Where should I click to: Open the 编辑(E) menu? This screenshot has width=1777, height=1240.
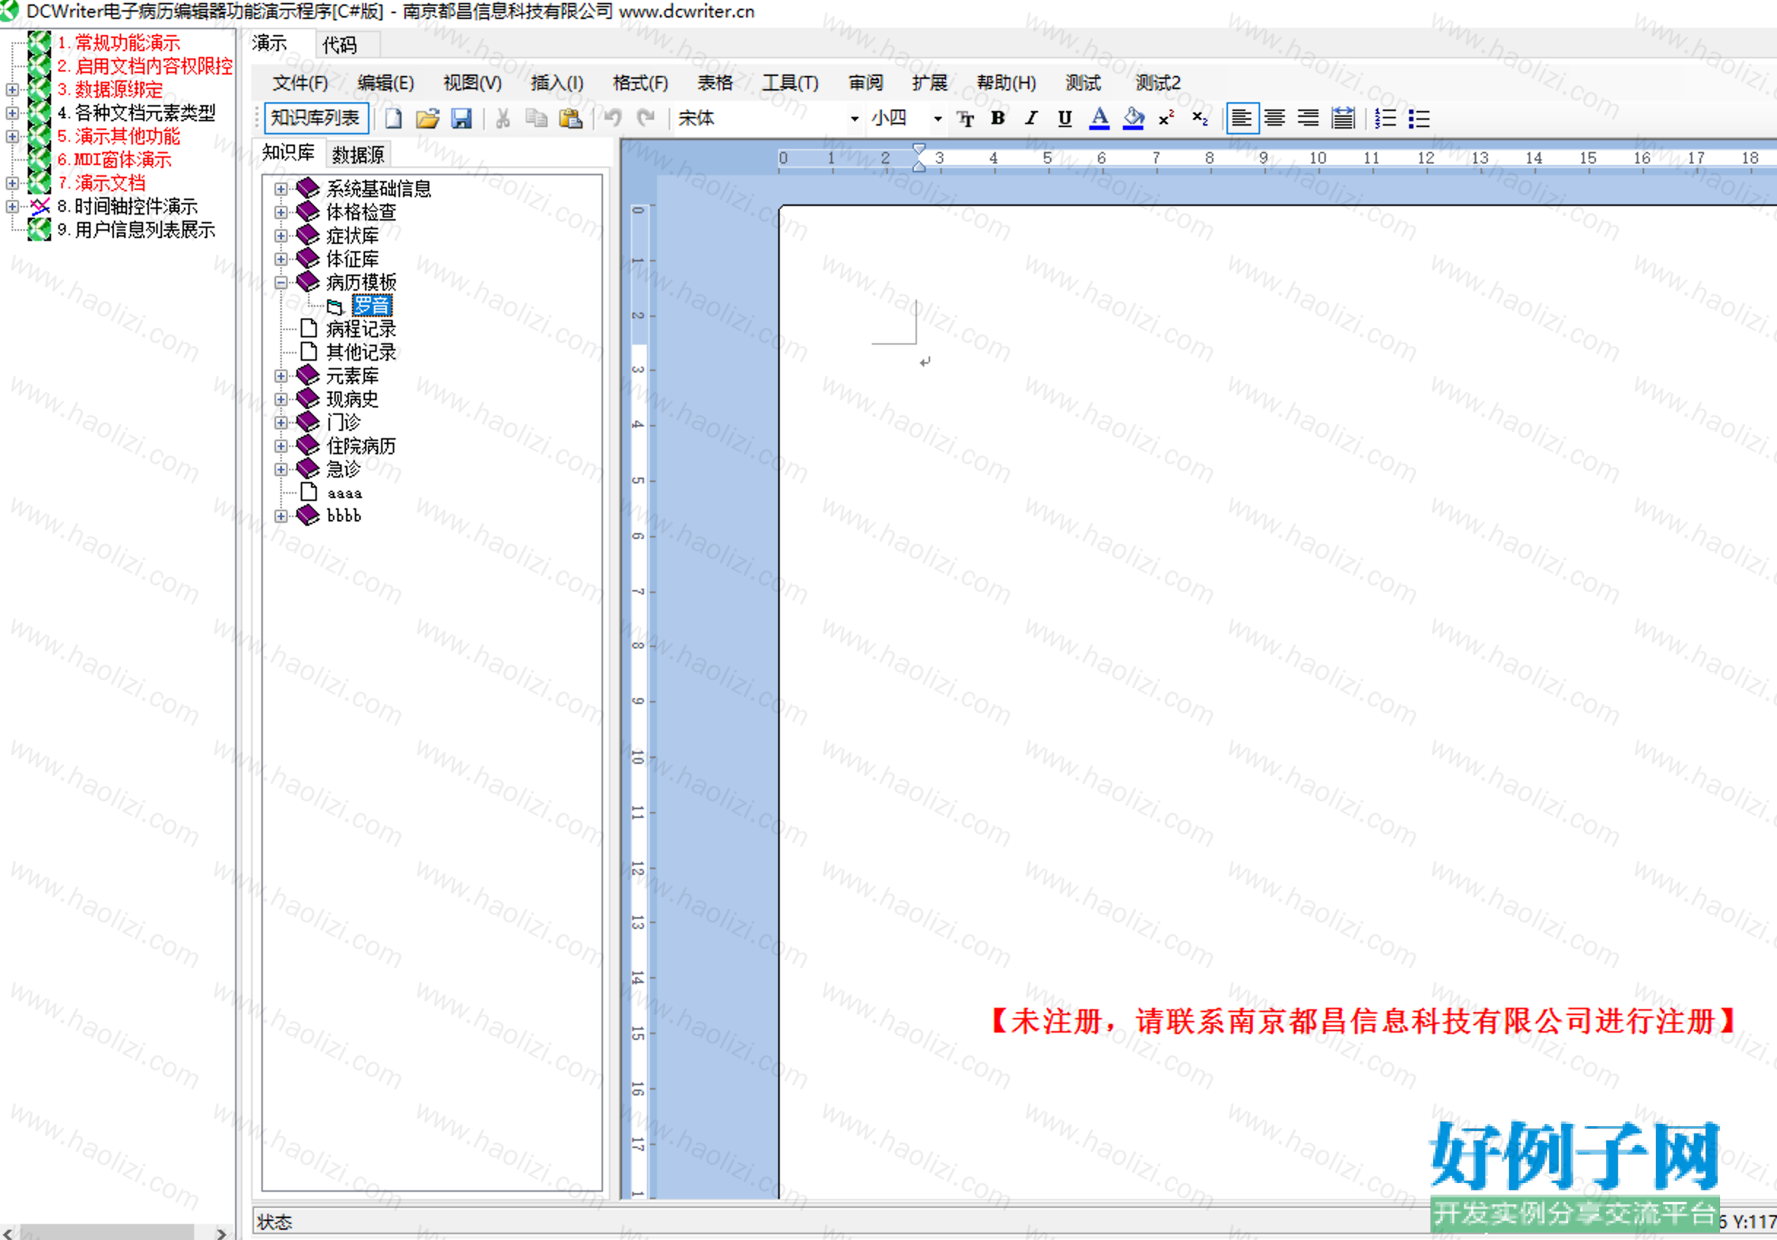(x=385, y=83)
